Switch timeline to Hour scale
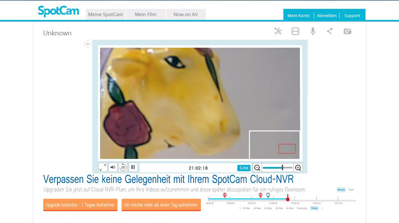This screenshot has width=399, height=223. pos(351,190)
